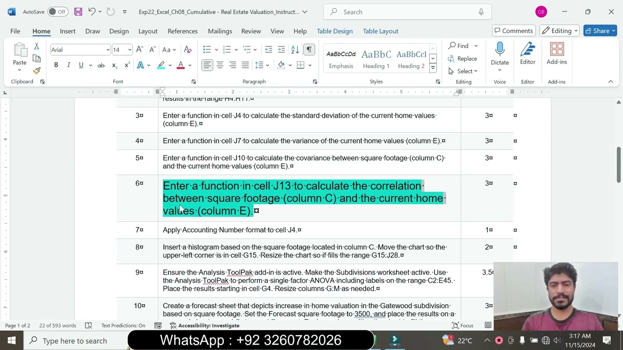
Task: Click the Cut scissors icon
Action: pos(37,47)
